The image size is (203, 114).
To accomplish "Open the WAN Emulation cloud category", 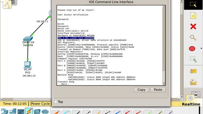I will click(45, 111).
